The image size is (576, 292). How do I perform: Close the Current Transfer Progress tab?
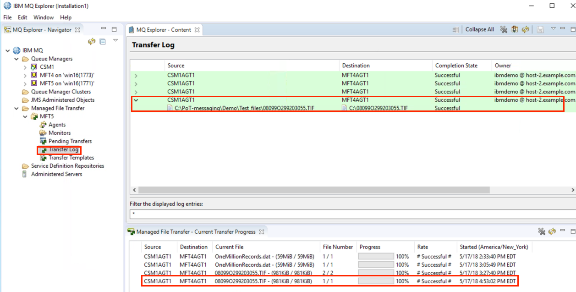(262, 232)
